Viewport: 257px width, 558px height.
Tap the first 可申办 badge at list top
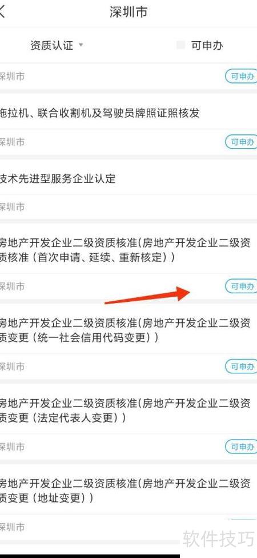pyautogui.click(x=242, y=76)
